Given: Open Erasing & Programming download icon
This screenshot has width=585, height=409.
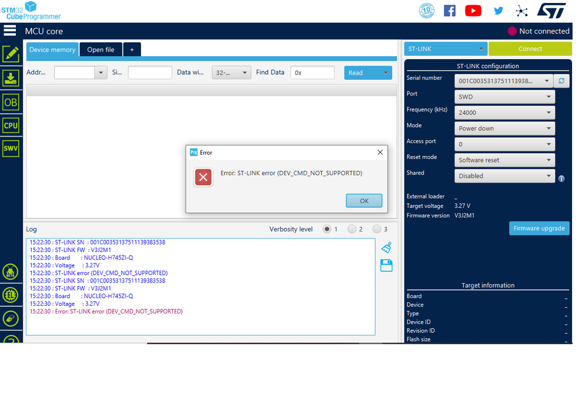Looking at the screenshot, I should click(x=11, y=79).
